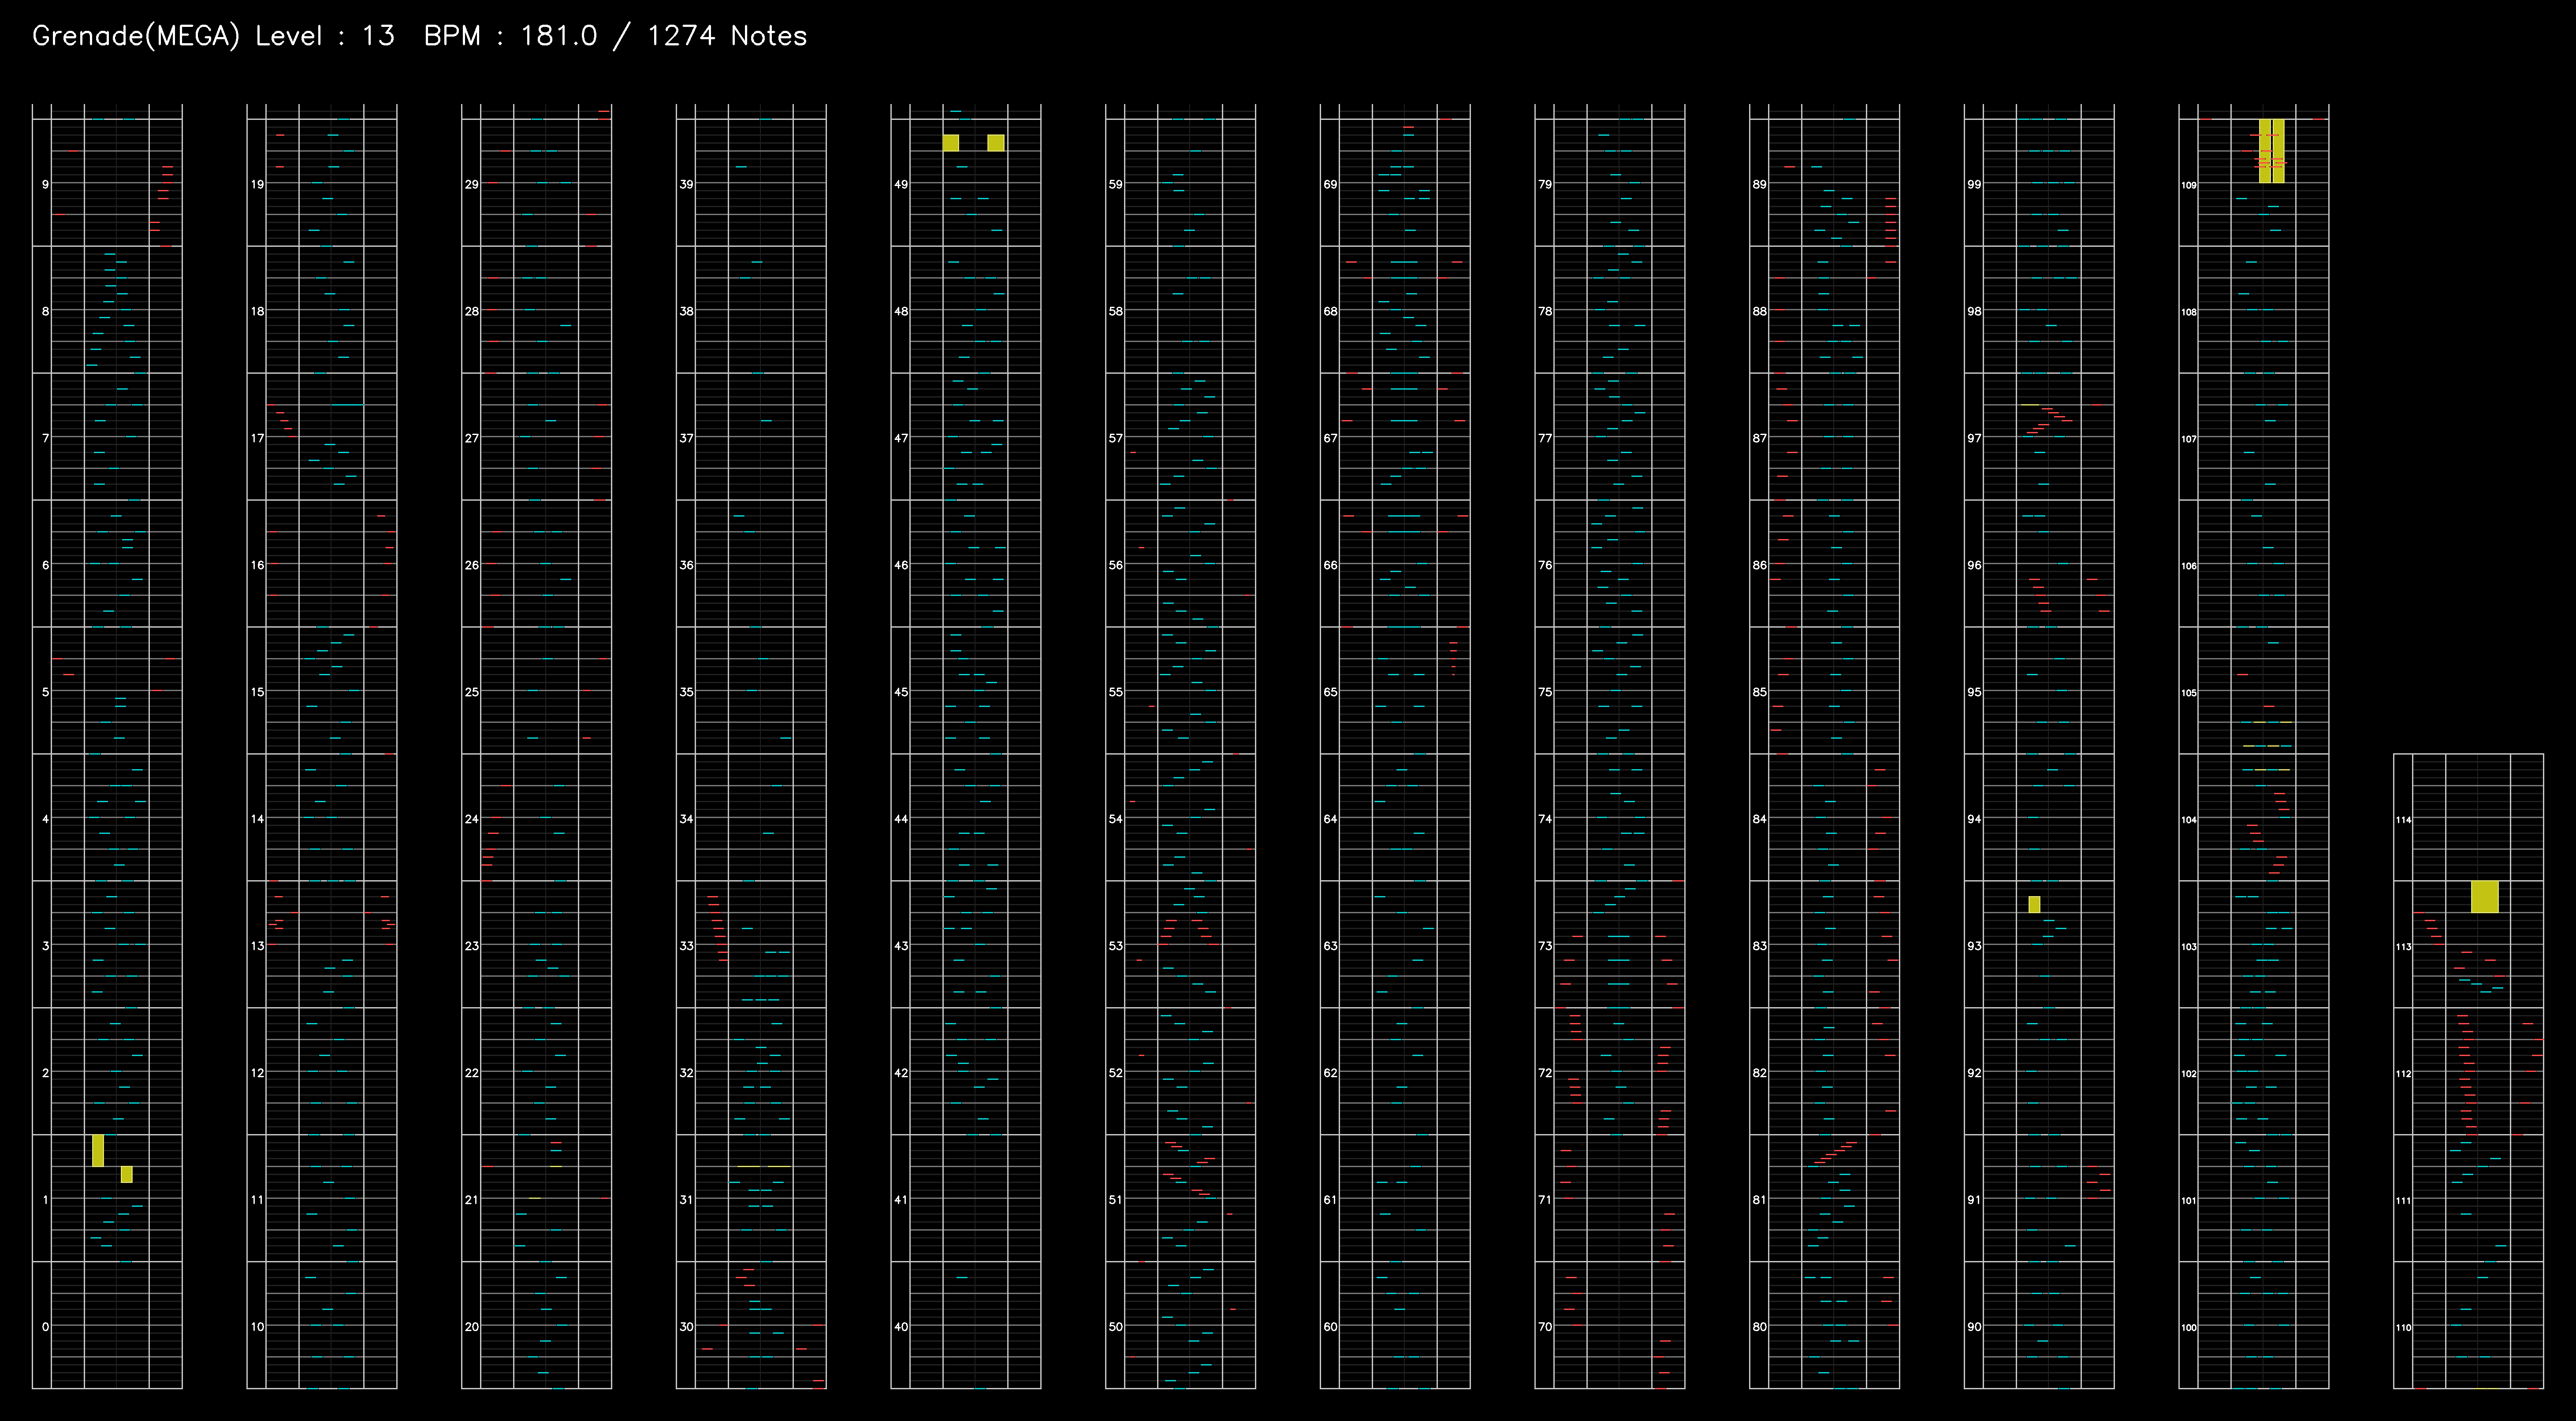Click the Grenade(MEGA) title text
This screenshot has width=2576, height=1421.
136,36
